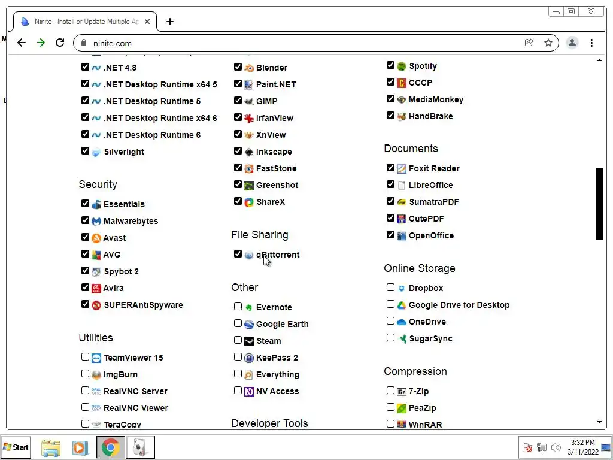Viewport: 613px width, 460px height.
Task: Click the FastStone label
Action: [x=277, y=168]
